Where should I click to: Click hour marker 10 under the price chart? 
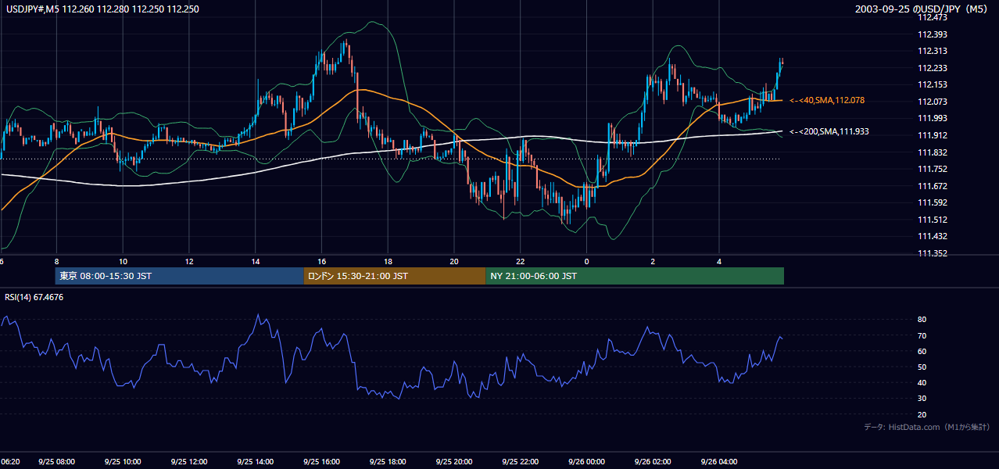point(123,261)
